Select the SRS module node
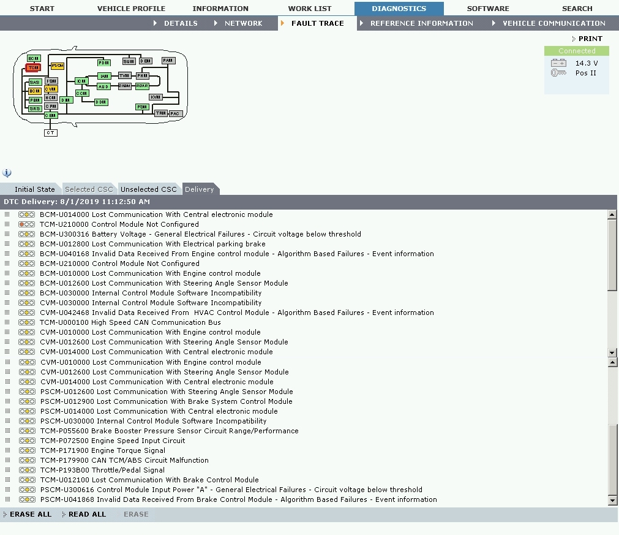Viewport: 619px width, 535px height. pyautogui.click(x=35, y=108)
